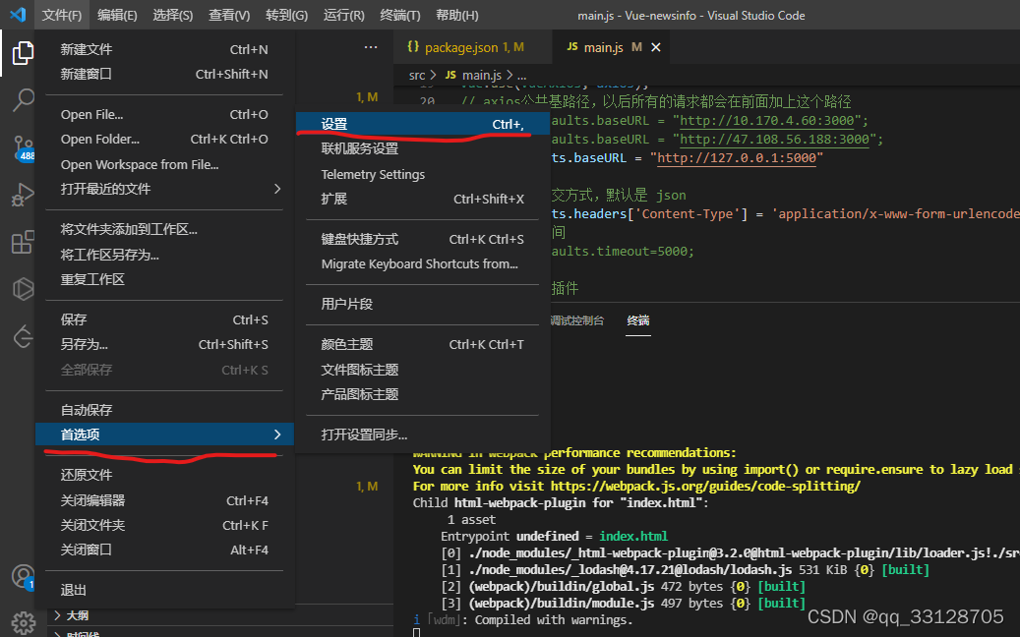Choose 关闭文件夹 entry
1020x637 pixels.
pyautogui.click(x=164, y=525)
